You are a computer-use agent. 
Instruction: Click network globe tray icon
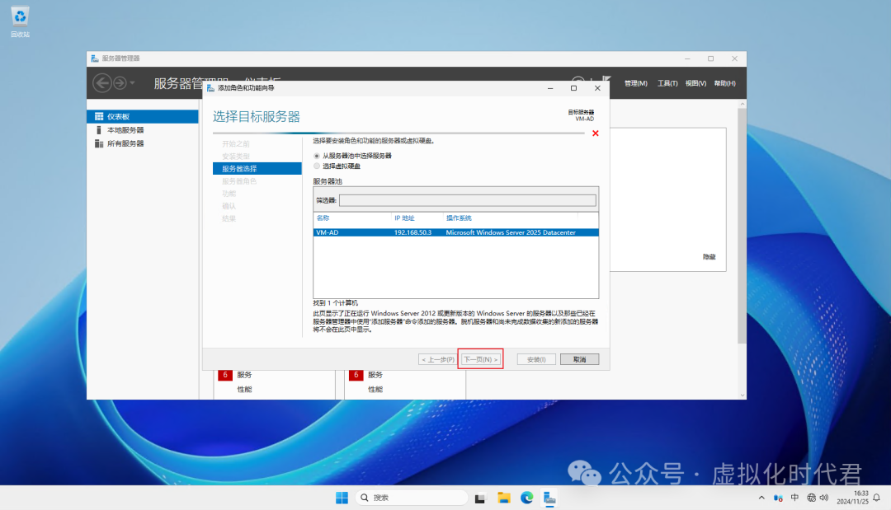tap(811, 498)
